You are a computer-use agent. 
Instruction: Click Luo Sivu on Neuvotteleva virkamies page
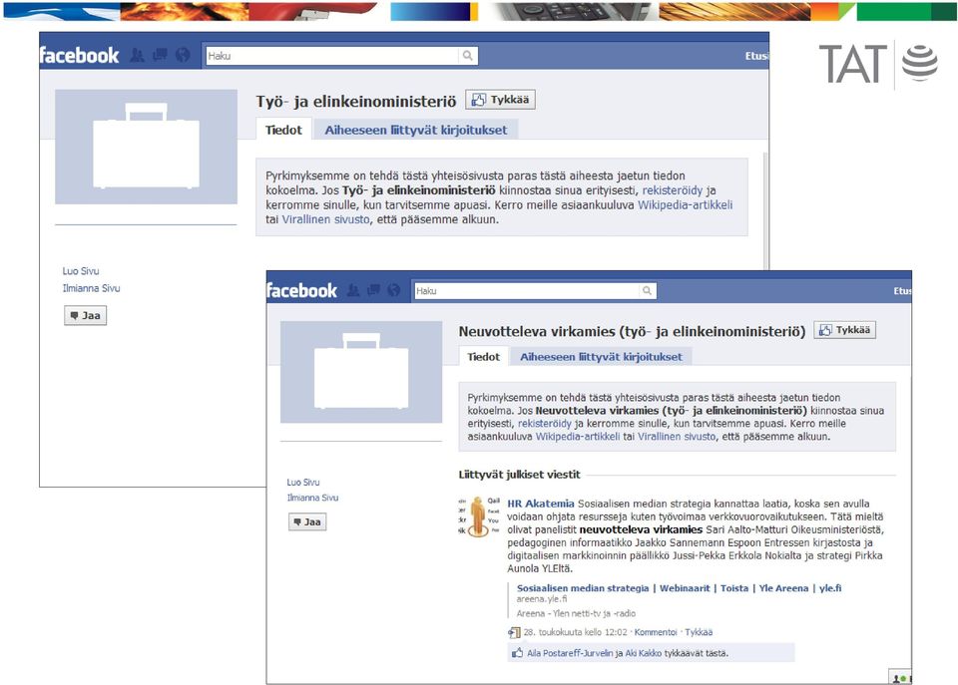tap(303, 483)
